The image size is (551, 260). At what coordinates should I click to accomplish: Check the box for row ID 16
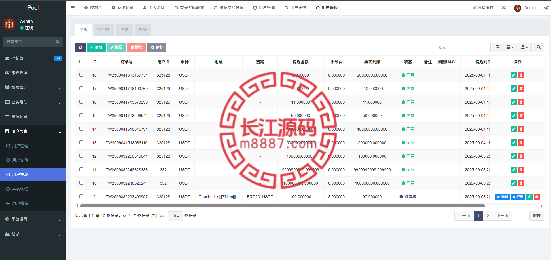82,102
